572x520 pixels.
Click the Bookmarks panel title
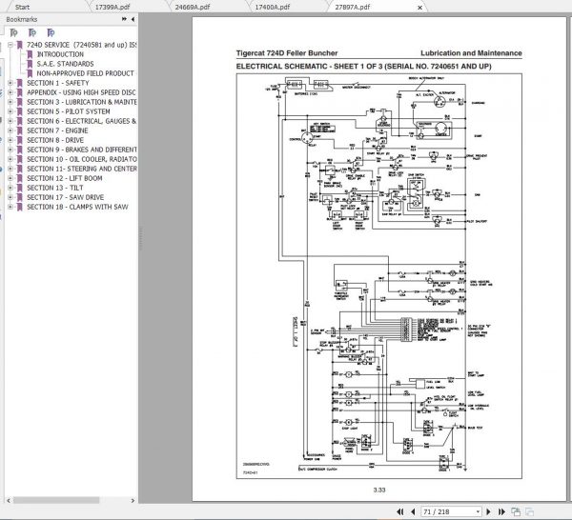[x=22, y=19]
